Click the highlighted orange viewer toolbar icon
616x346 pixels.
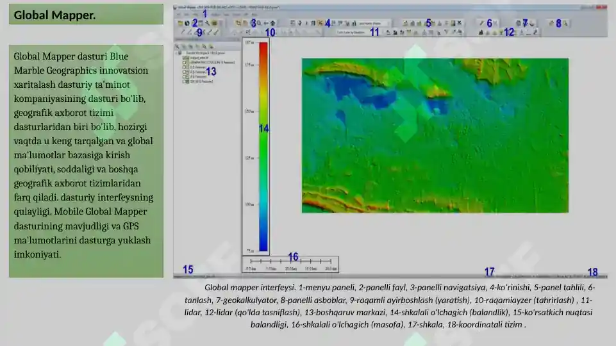click(320, 23)
